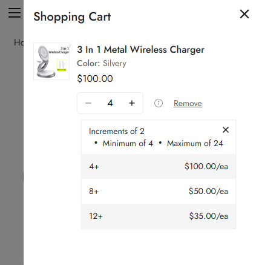Remove the charger from the cart

(188, 103)
